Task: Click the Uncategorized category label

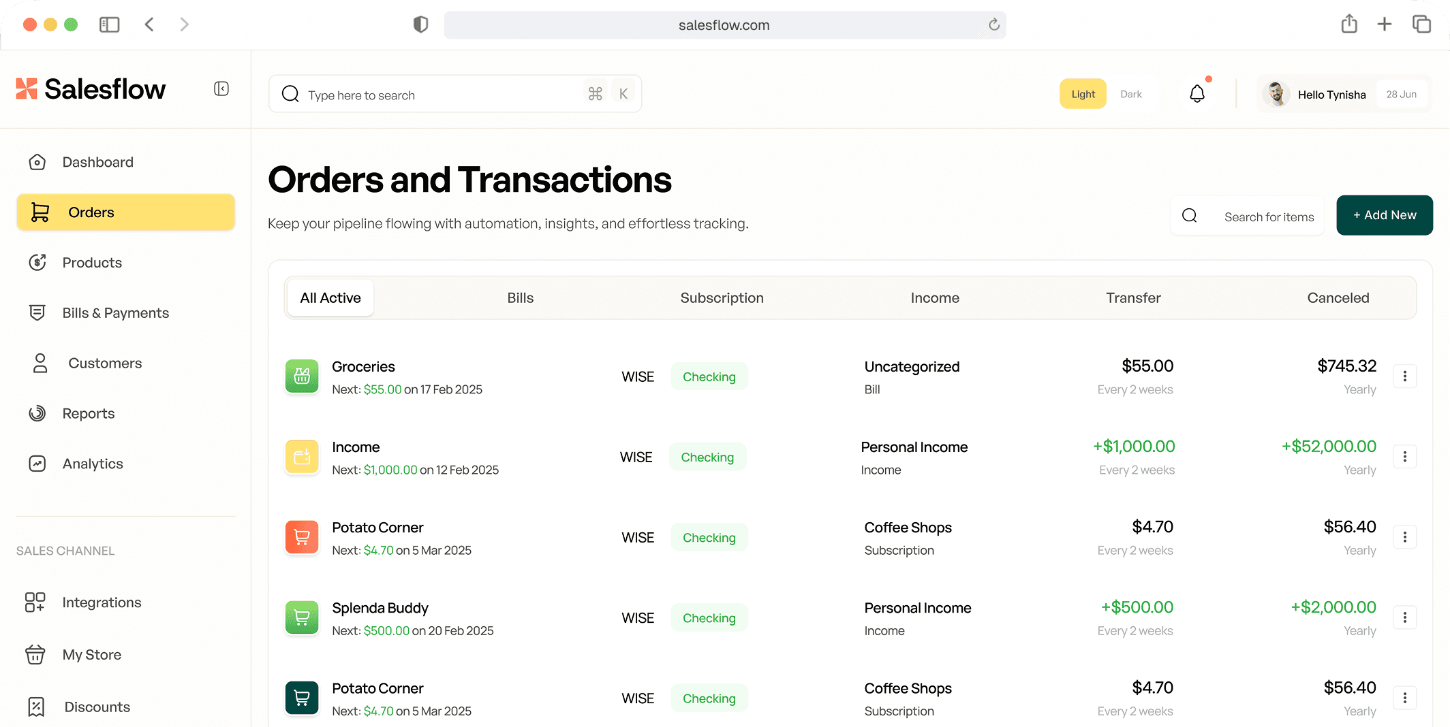Action: click(x=912, y=366)
